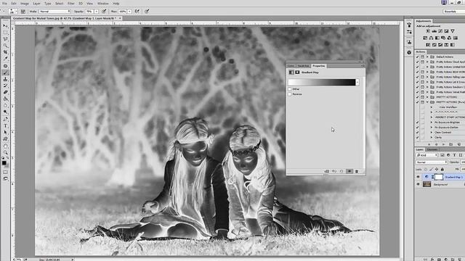Switch to the Swatches tab
Image resolution: width=465 pixels, height=261 pixels.
pyautogui.click(x=304, y=66)
